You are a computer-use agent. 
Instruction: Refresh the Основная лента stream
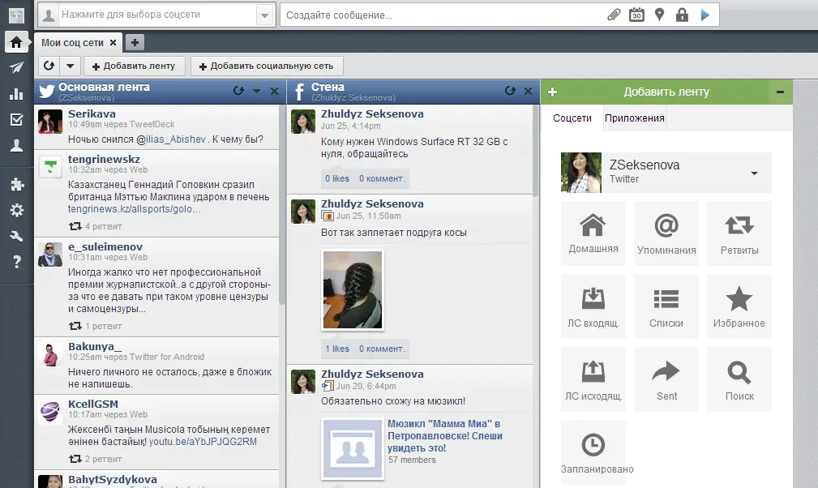[238, 91]
